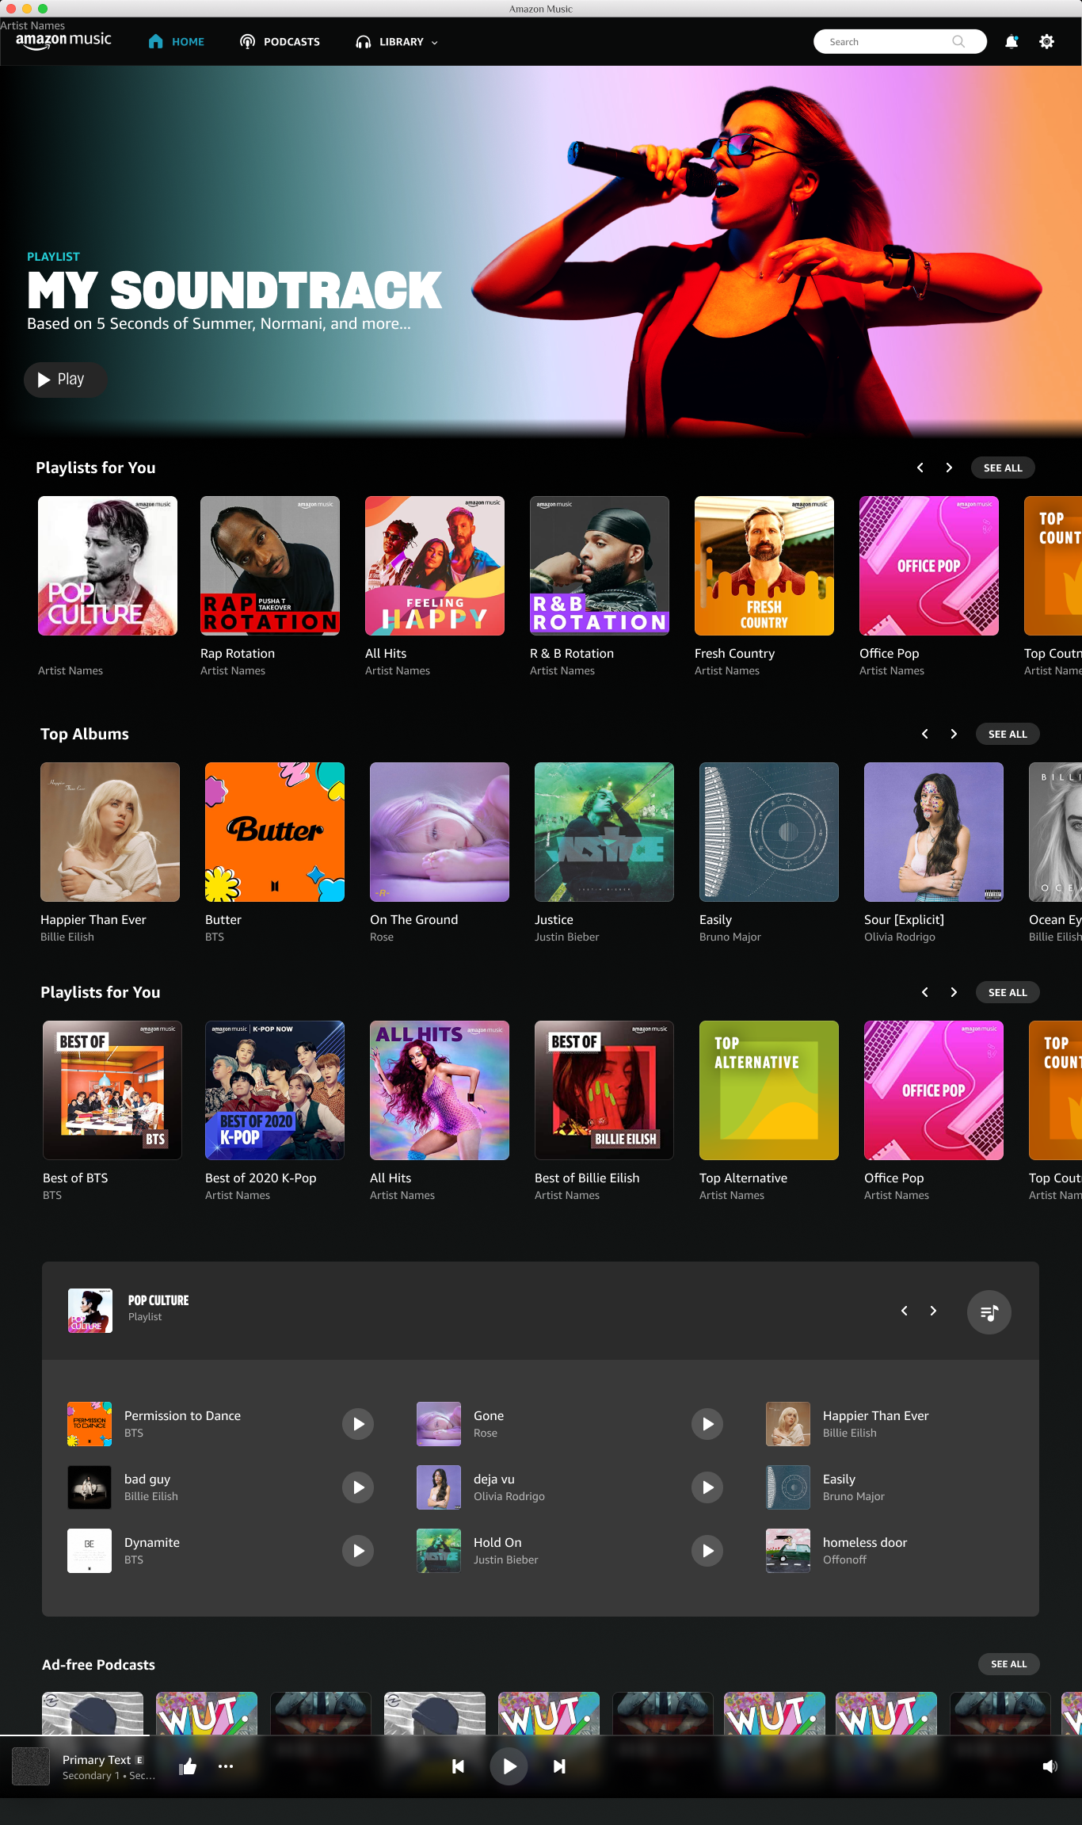Image resolution: width=1082 pixels, height=1825 pixels.
Task: Open the R & B Rotation playlist cover
Action: click(x=600, y=566)
